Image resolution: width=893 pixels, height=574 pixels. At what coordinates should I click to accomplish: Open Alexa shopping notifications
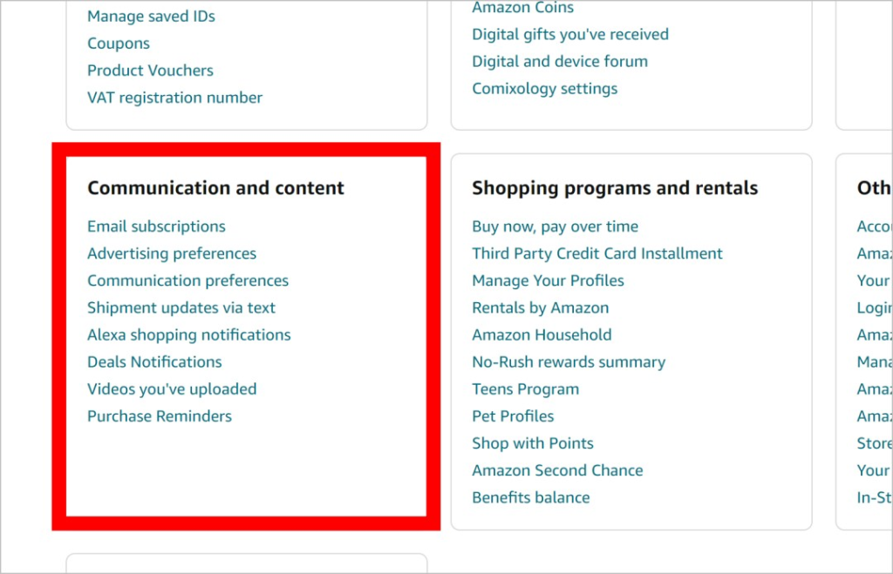188,335
